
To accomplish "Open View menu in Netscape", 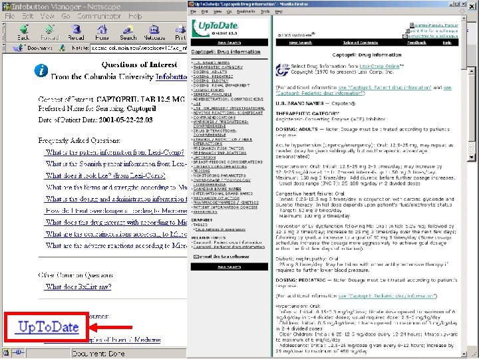I will pos(47,16).
